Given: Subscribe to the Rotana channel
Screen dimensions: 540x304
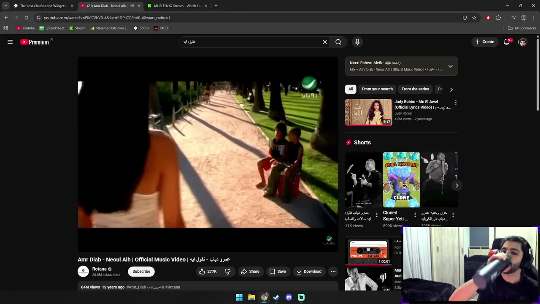Looking at the screenshot, I should click(x=141, y=271).
